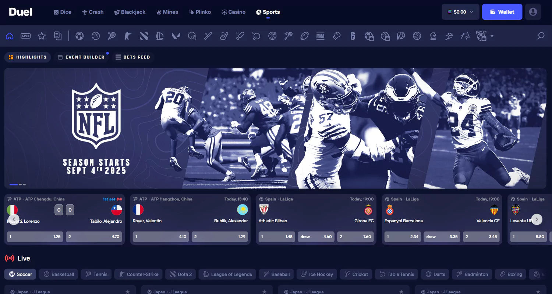Open the Crash game tab

93,12
